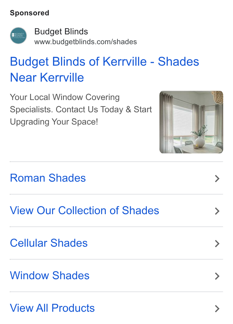
Task: Open the window shades room photo thumbnail
Action: click(x=191, y=122)
